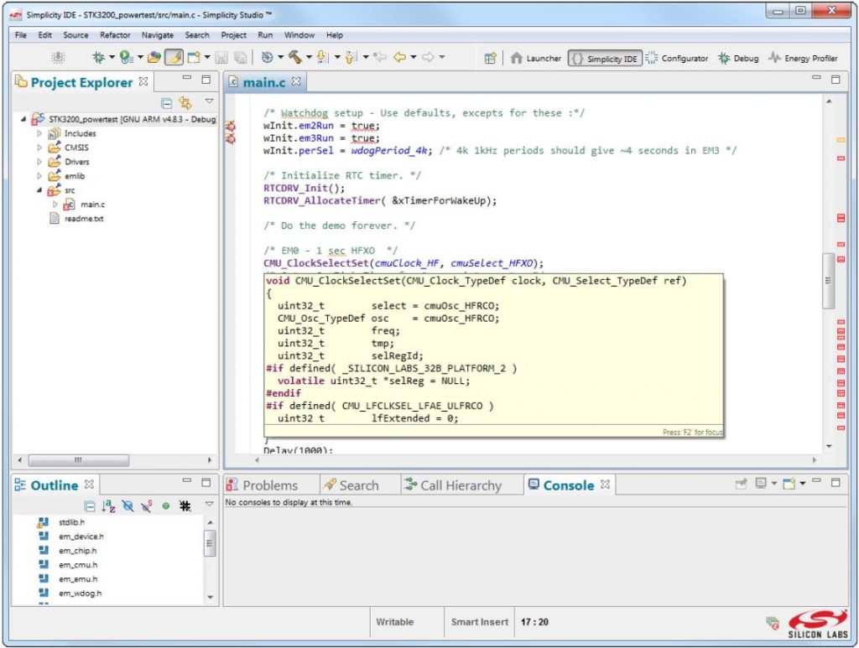Collapse all items in the Outline view
The height and width of the screenshot is (648, 859).
(x=90, y=505)
